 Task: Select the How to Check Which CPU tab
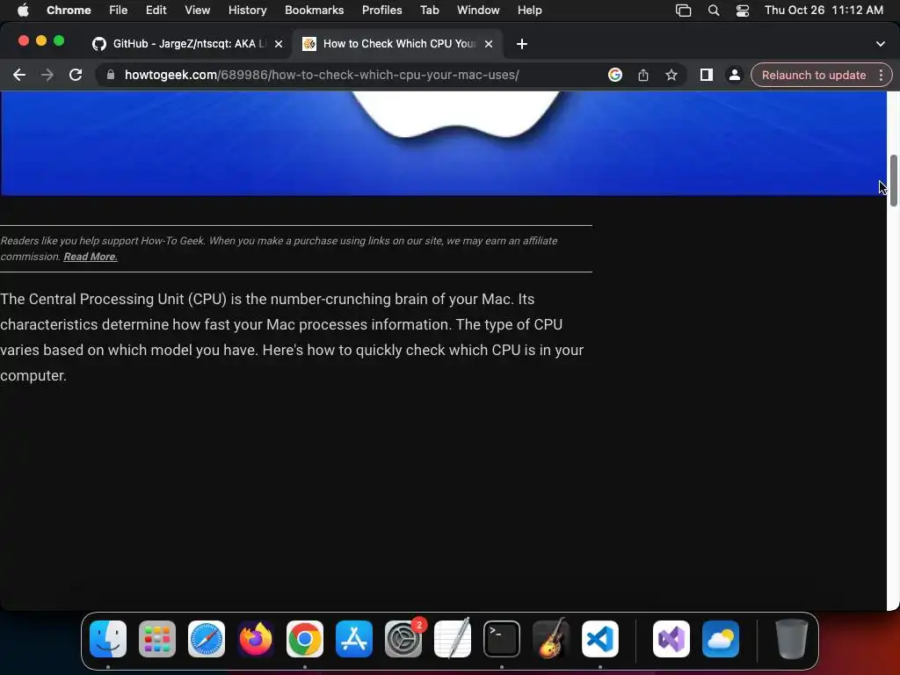pyautogui.click(x=398, y=44)
